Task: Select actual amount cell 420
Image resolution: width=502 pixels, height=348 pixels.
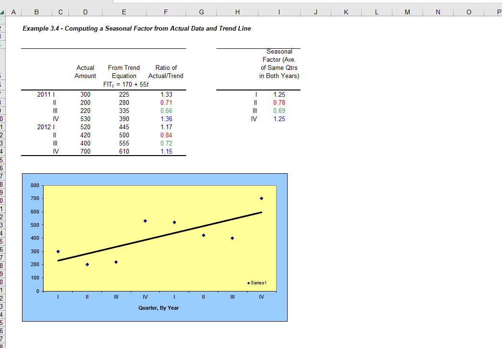Action: coord(85,135)
